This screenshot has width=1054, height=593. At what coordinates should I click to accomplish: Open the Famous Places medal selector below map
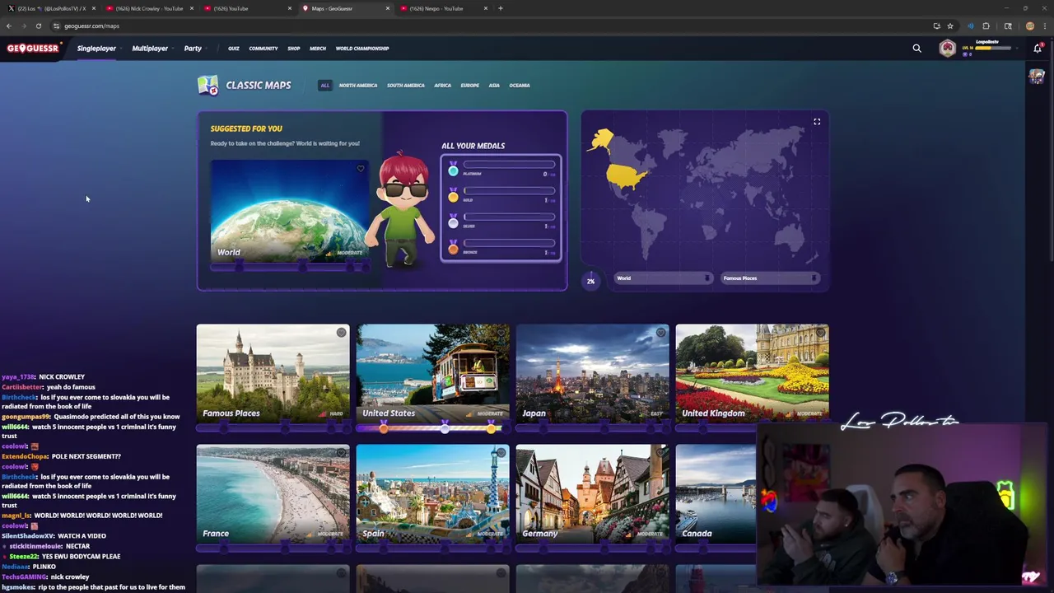(770, 278)
